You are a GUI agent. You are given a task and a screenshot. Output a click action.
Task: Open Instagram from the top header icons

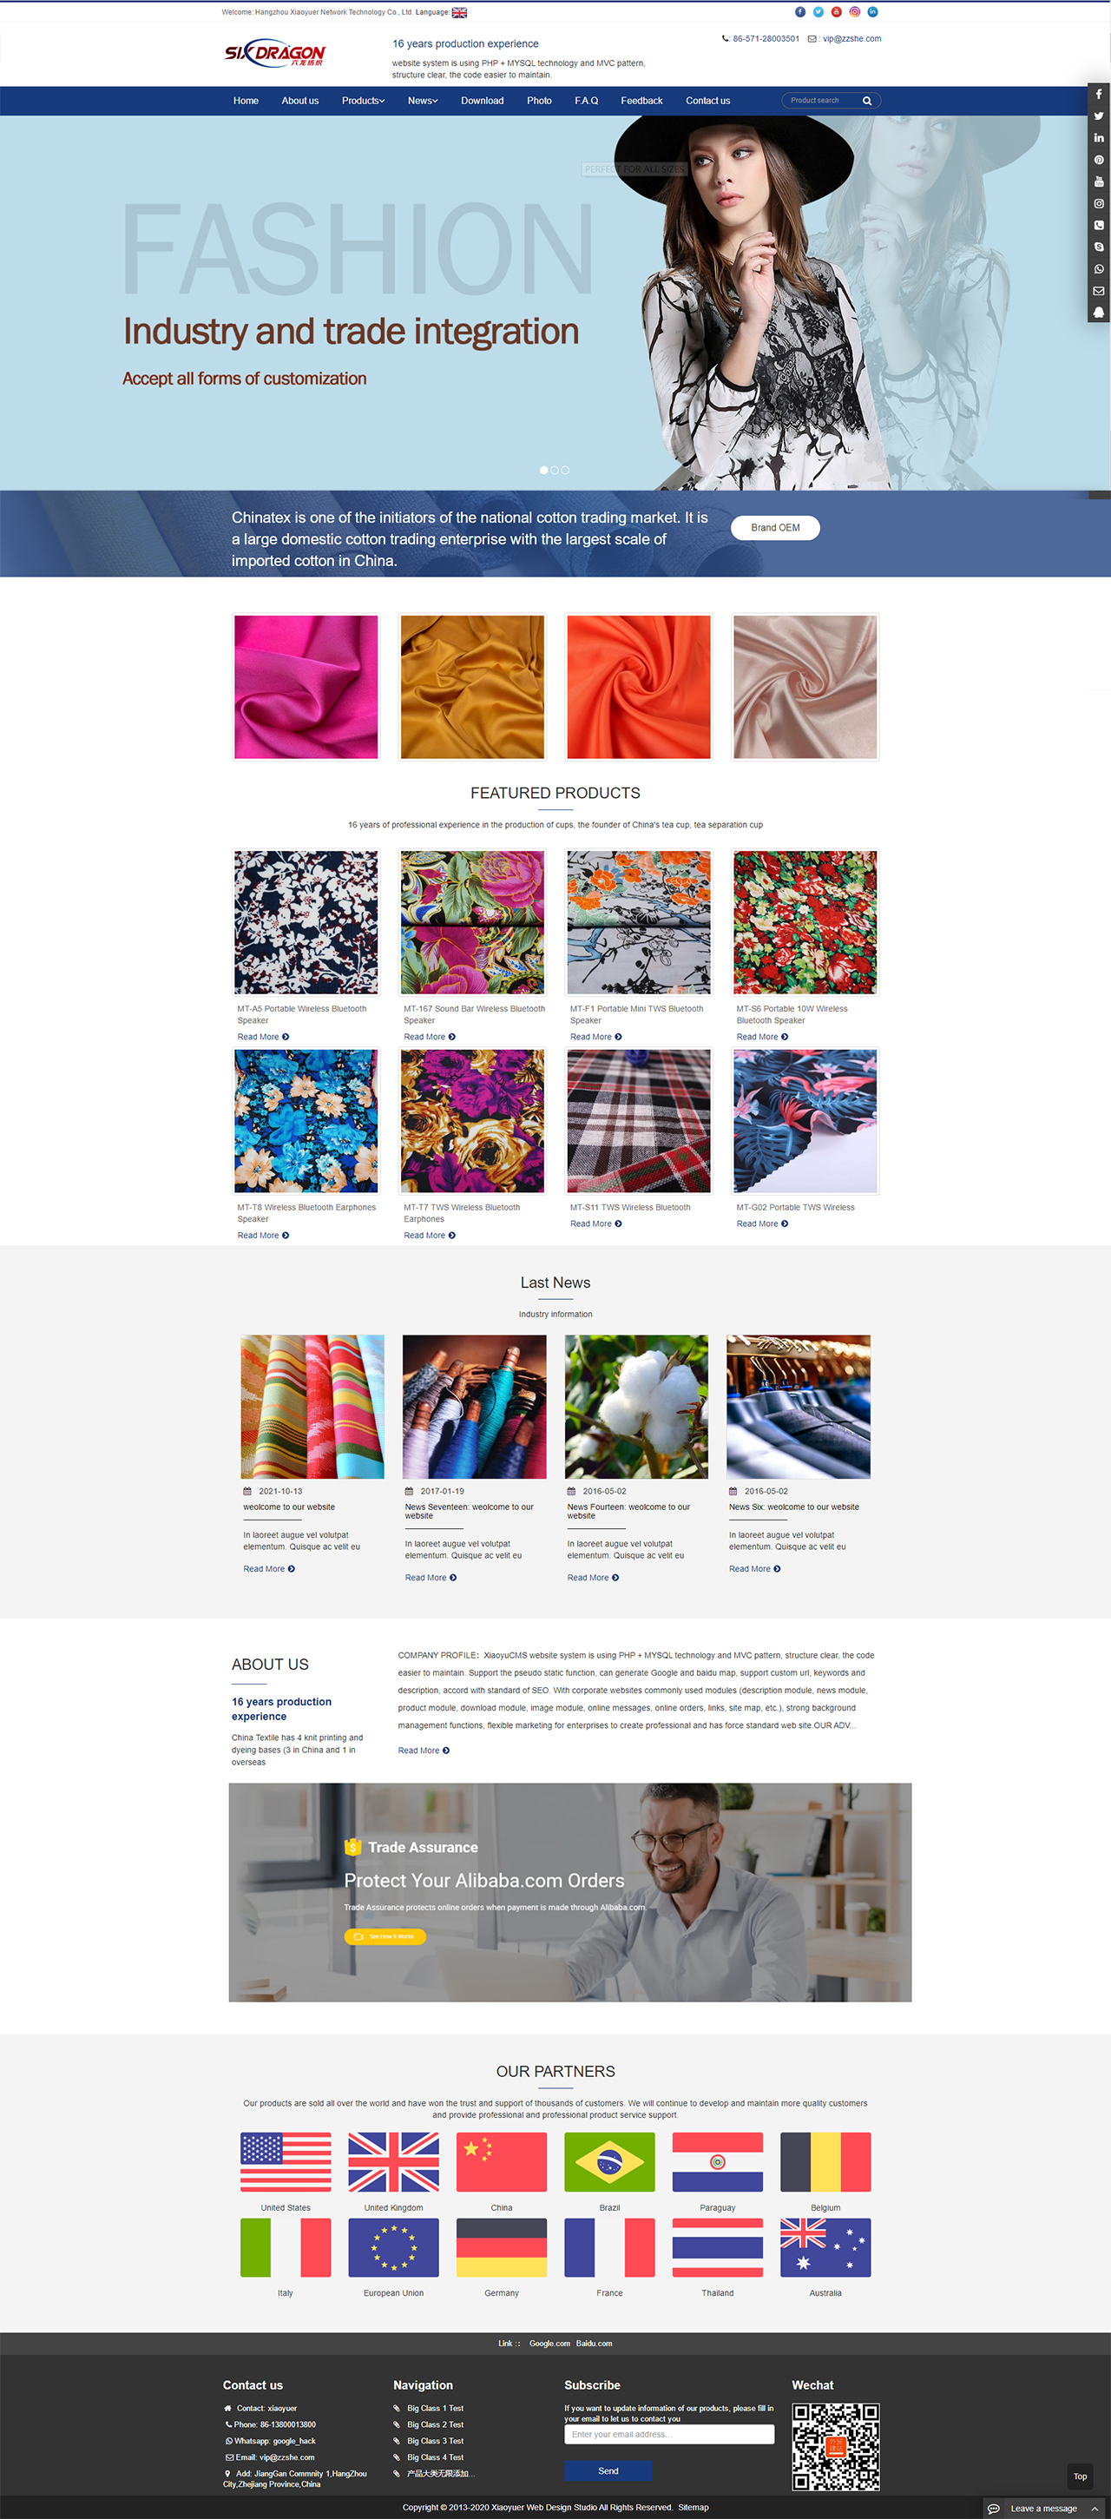click(x=854, y=12)
